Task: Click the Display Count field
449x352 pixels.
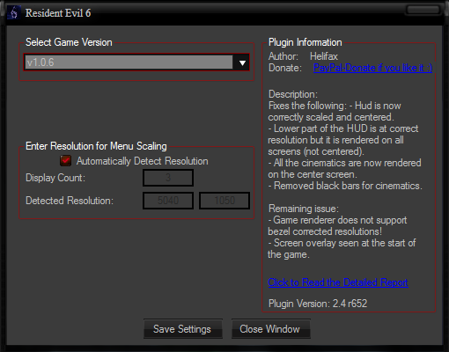Action: click(x=168, y=178)
